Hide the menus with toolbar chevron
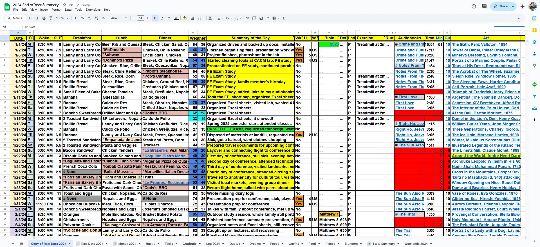Screen dimensions: 540x247 click(519, 18)
